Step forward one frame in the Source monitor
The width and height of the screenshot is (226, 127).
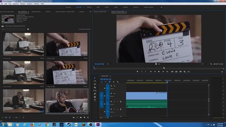tap(163, 72)
